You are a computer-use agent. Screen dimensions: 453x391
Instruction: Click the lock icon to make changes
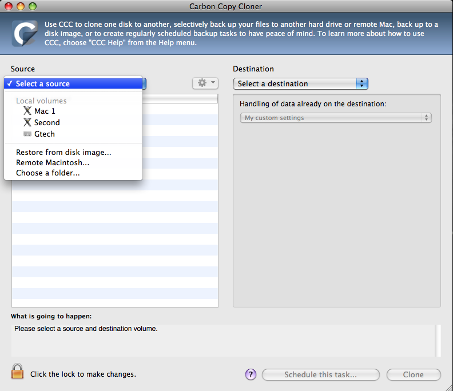(x=17, y=372)
